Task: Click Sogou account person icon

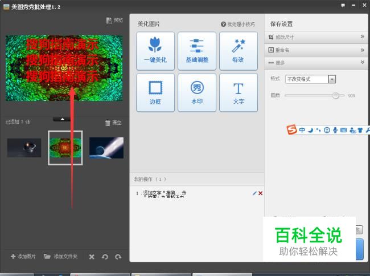Action: [352, 130]
